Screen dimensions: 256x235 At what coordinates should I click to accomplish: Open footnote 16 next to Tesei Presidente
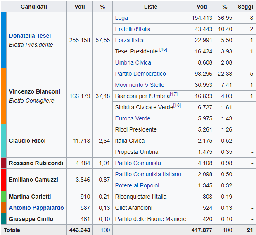point(163,49)
